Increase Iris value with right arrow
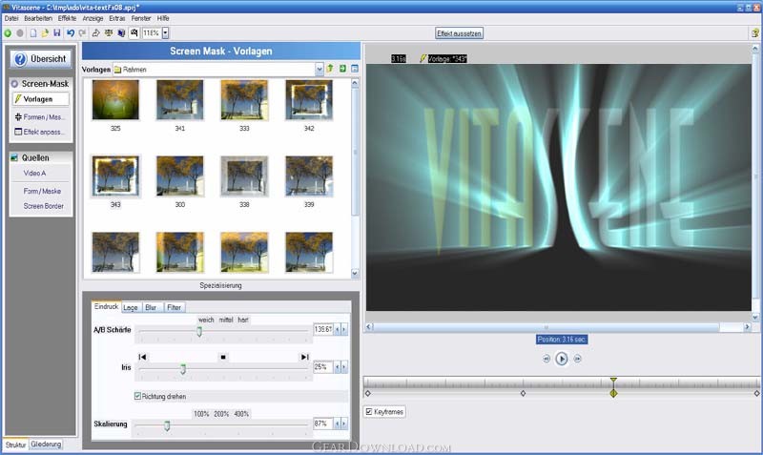This screenshot has height=455, width=763. click(344, 367)
